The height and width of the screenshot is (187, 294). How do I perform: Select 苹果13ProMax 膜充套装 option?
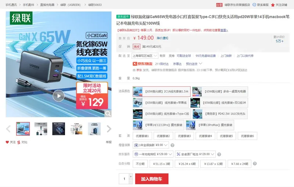210,125
